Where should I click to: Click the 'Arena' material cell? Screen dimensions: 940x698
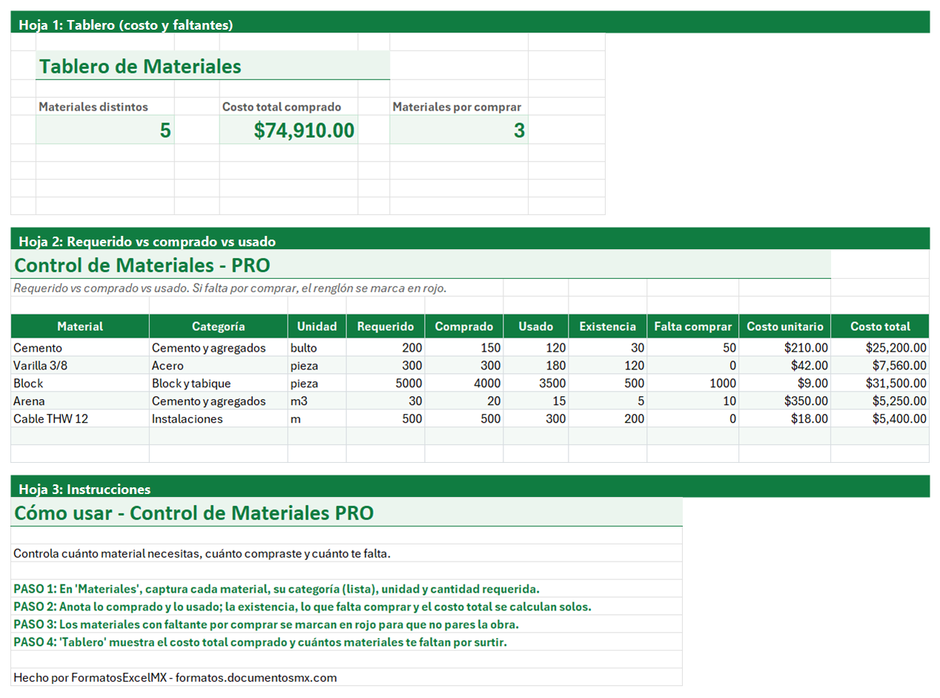click(x=80, y=401)
